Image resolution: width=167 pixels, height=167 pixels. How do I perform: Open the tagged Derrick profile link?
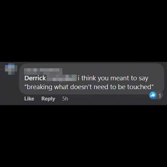pyautogui.click(x=35, y=78)
